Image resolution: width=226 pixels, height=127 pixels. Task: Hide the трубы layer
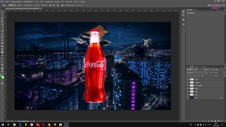pos(188,89)
